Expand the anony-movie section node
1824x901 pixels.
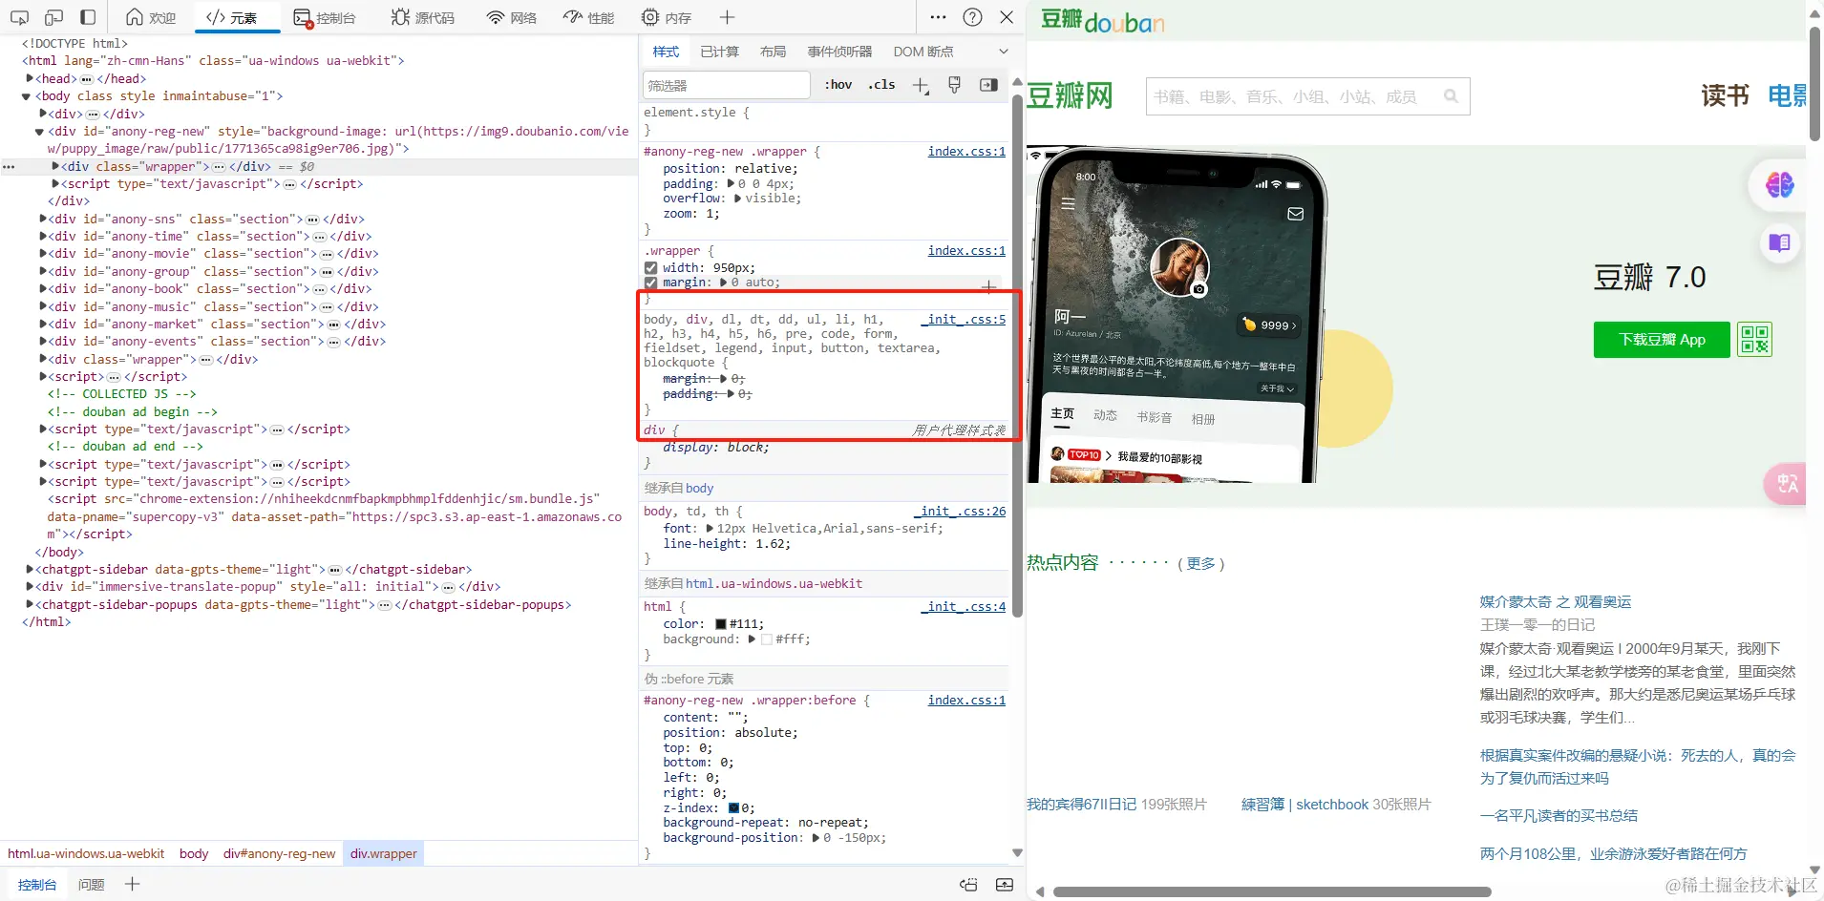click(43, 253)
